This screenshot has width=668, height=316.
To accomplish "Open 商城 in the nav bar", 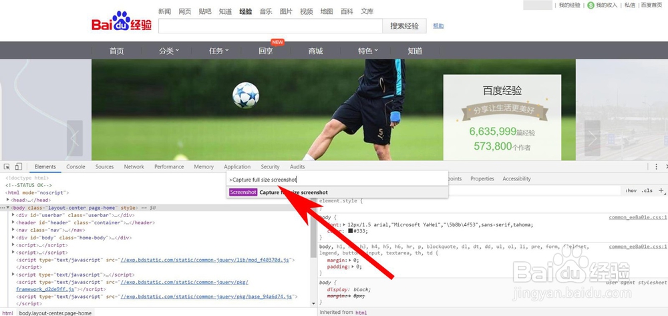I will pyautogui.click(x=316, y=51).
